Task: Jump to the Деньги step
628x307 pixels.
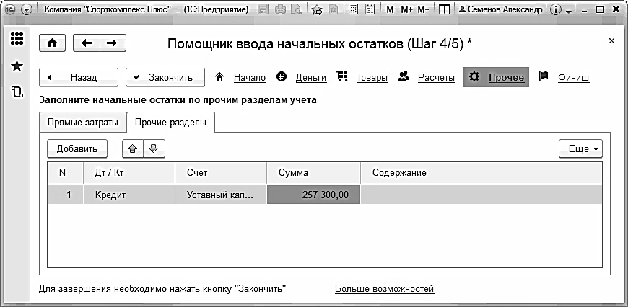Action: coord(310,77)
